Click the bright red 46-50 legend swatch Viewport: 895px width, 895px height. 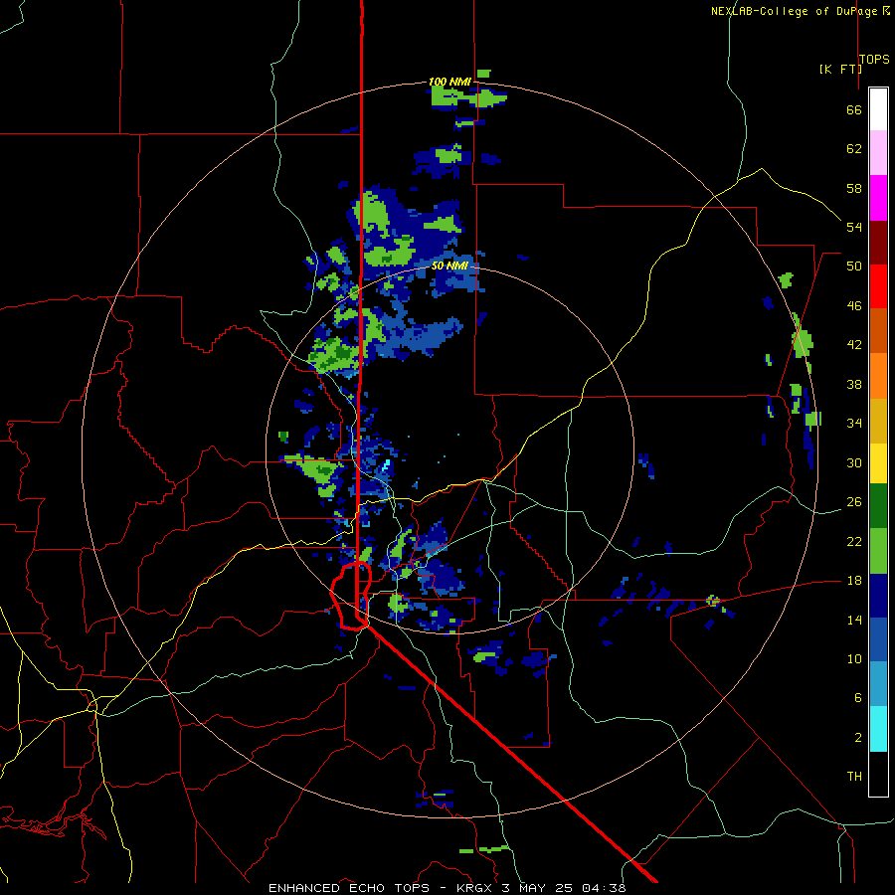pos(878,286)
